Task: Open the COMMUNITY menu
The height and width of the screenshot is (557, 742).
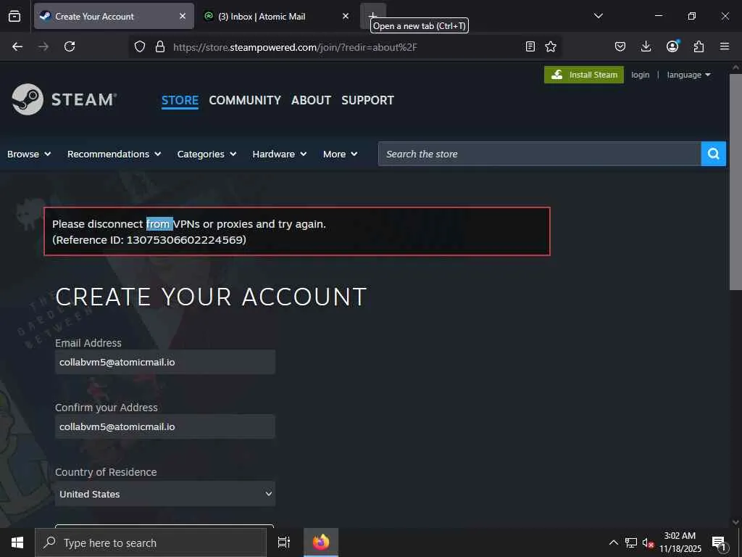Action: (x=245, y=100)
